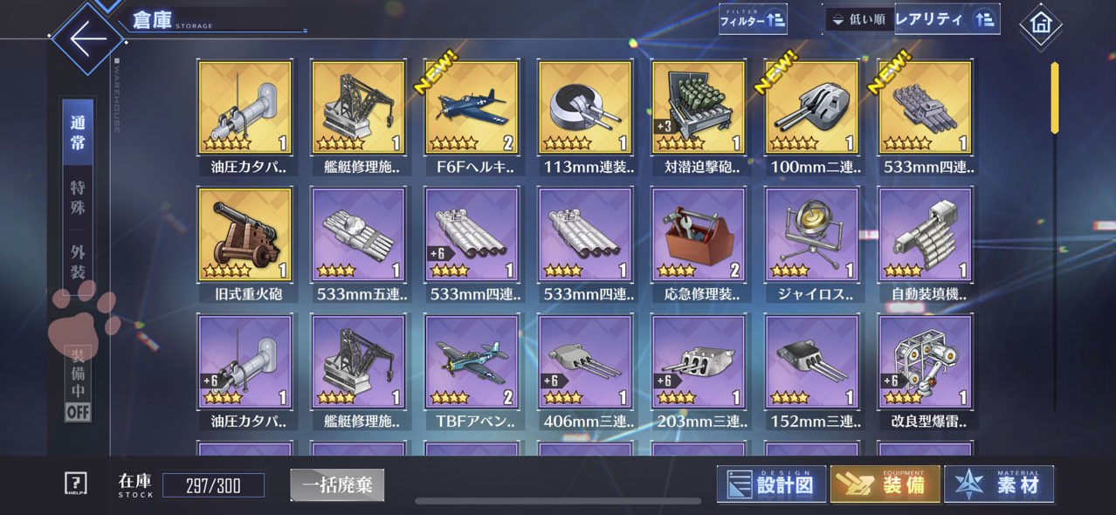The image size is (1116, 515).
Task: Open the レアリティ sort dropdown
Action: tap(947, 18)
